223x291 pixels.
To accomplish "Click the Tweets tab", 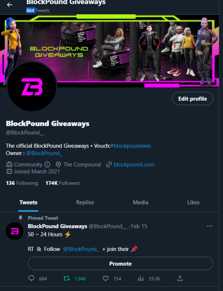I will point(28,202).
